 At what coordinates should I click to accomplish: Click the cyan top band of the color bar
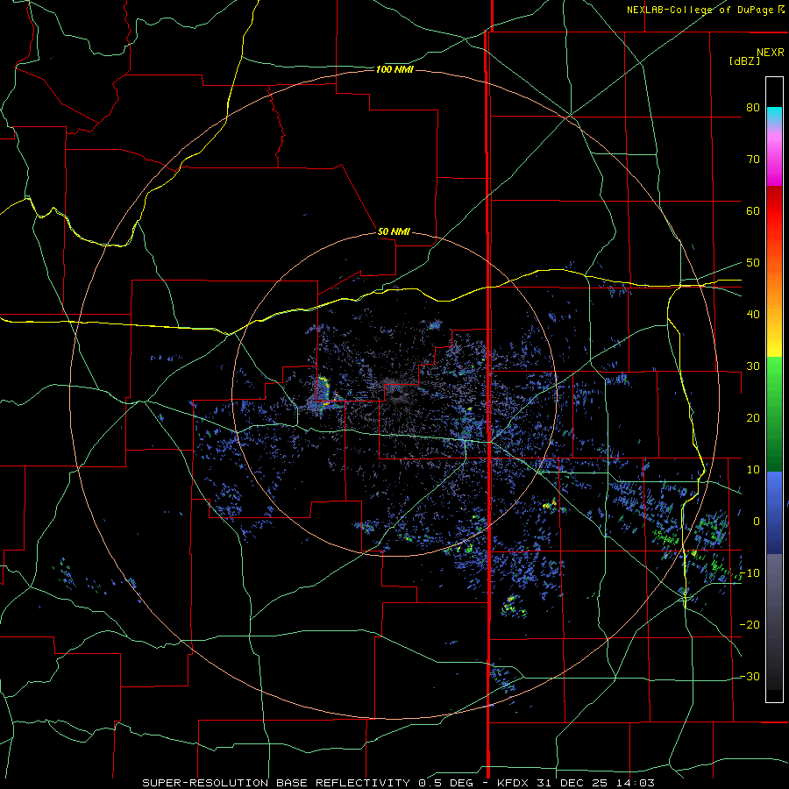[774, 115]
